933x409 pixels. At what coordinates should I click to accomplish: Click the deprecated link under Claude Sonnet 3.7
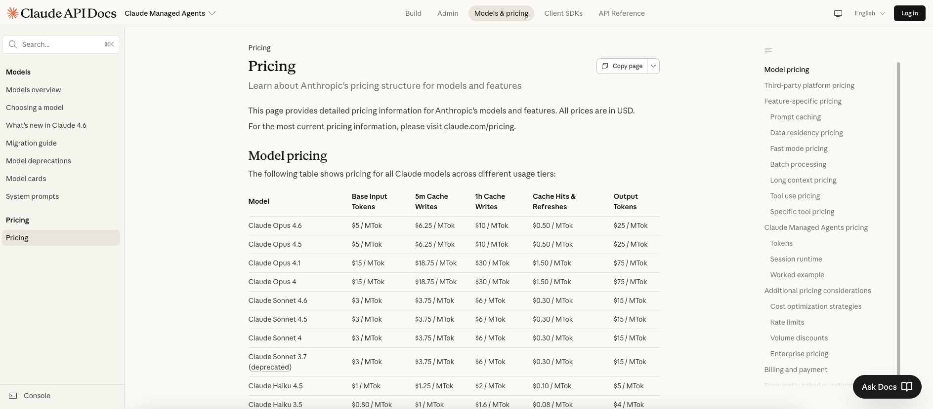(x=269, y=367)
